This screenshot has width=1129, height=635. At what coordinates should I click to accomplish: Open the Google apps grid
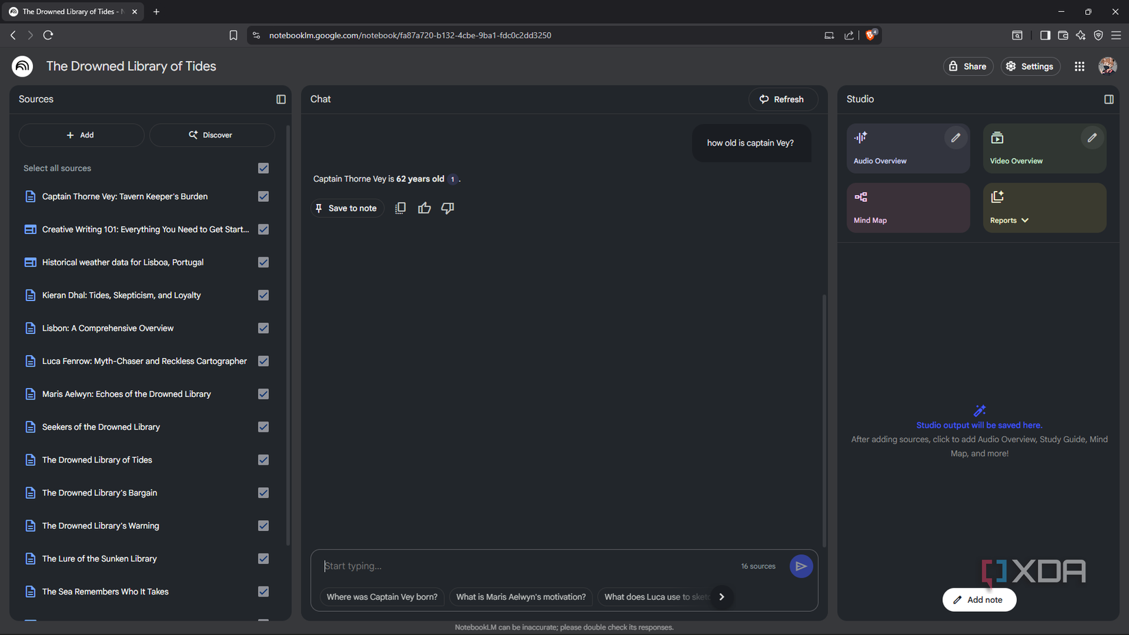tap(1079, 66)
